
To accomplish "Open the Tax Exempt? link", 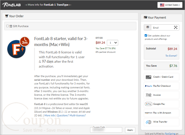I will coord(171,56).
